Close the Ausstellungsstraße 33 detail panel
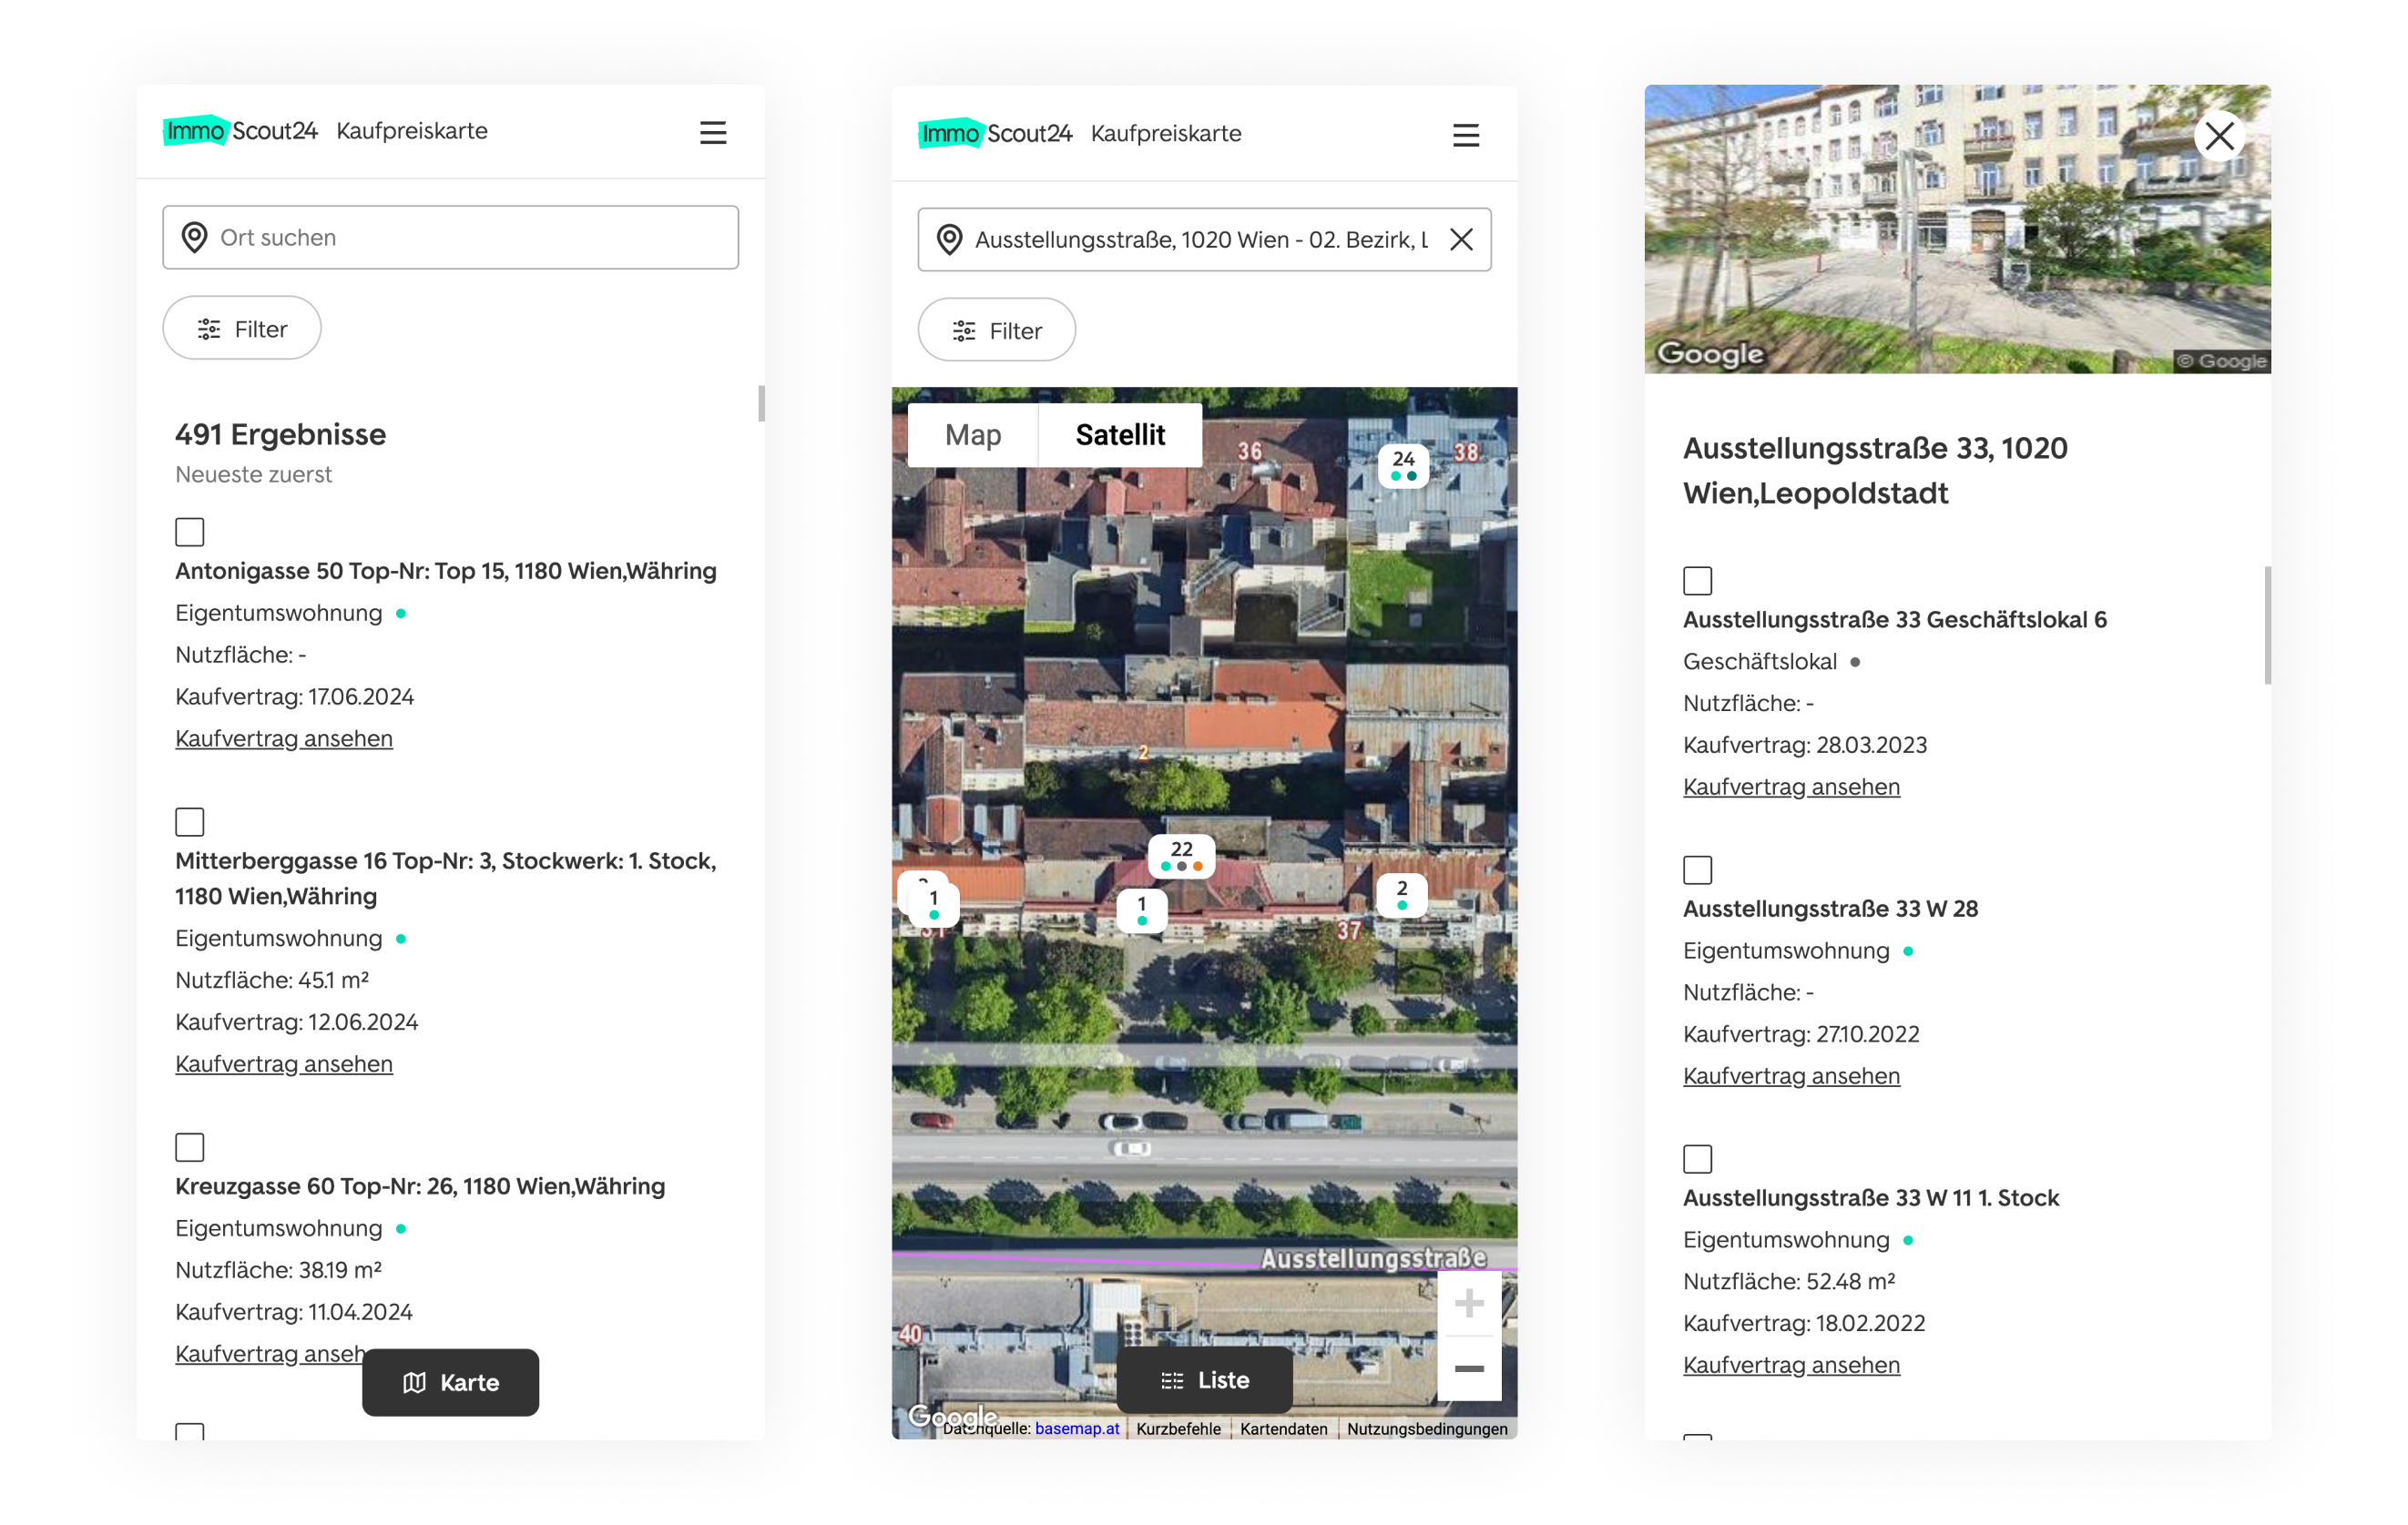The image size is (2408, 1525). click(x=2220, y=136)
